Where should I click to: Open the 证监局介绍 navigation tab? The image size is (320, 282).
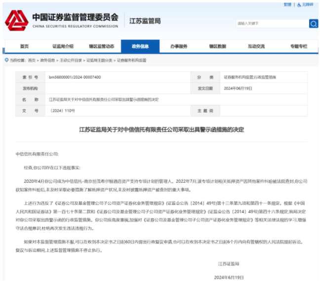[x=63, y=46]
